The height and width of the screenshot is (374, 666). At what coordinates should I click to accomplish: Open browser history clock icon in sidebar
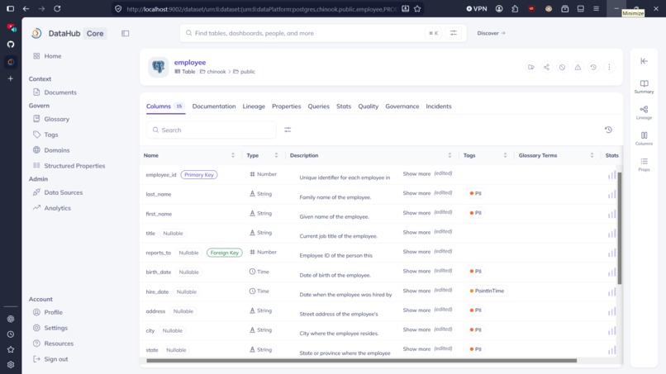point(11,334)
